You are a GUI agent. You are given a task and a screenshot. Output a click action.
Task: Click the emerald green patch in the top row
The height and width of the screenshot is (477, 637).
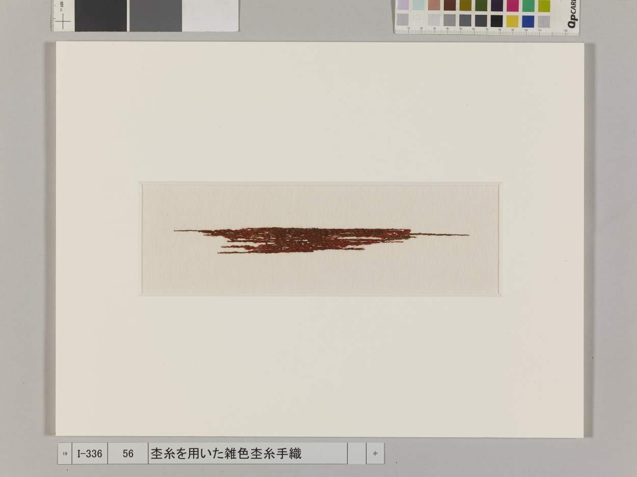pyautogui.click(x=528, y=5)
